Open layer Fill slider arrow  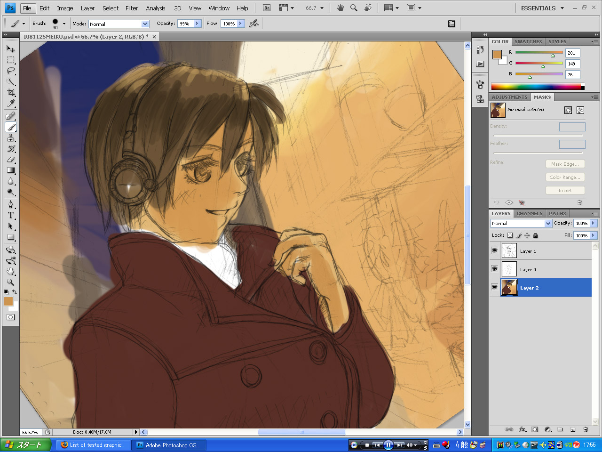[593, 235]
